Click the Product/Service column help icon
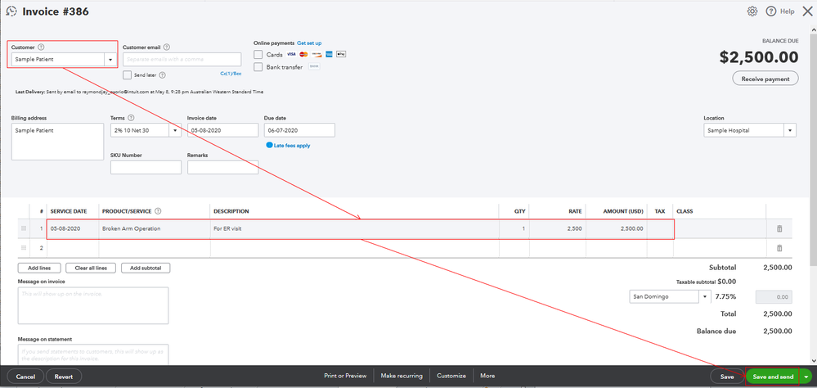The width and height of the screenshot is (817, 388). coord(158,211)
